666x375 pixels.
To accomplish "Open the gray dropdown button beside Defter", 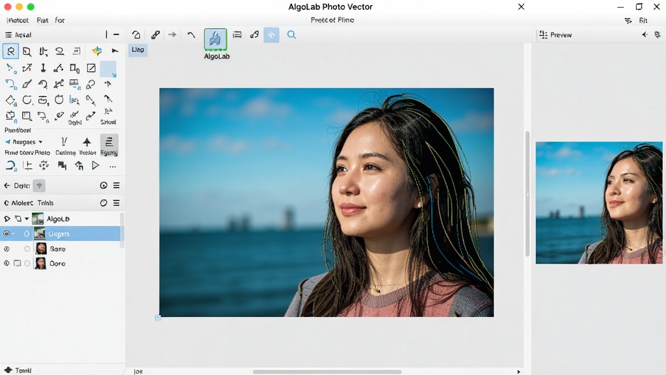I will [x=39, y=186].
